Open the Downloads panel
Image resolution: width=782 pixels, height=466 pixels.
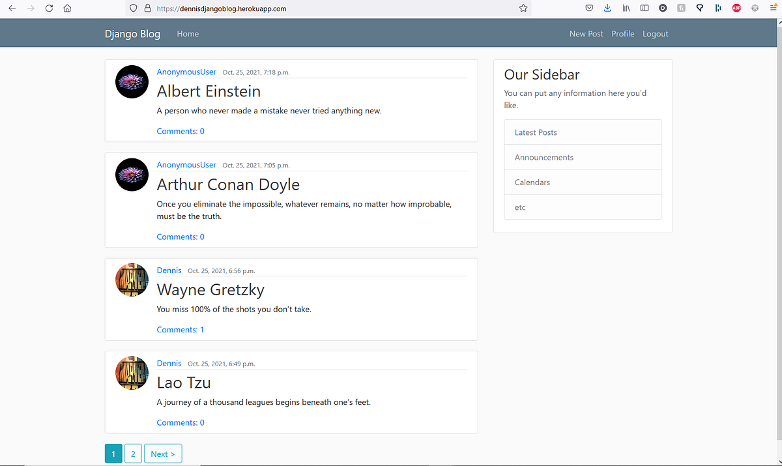point(607,8)
